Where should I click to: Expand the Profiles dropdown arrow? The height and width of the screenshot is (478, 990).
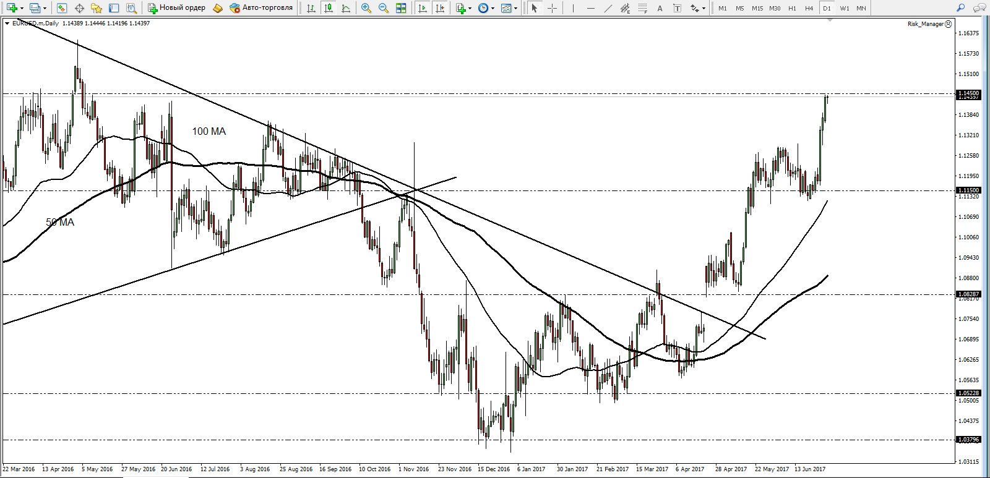pyautogui.click(x=45, y=9)
